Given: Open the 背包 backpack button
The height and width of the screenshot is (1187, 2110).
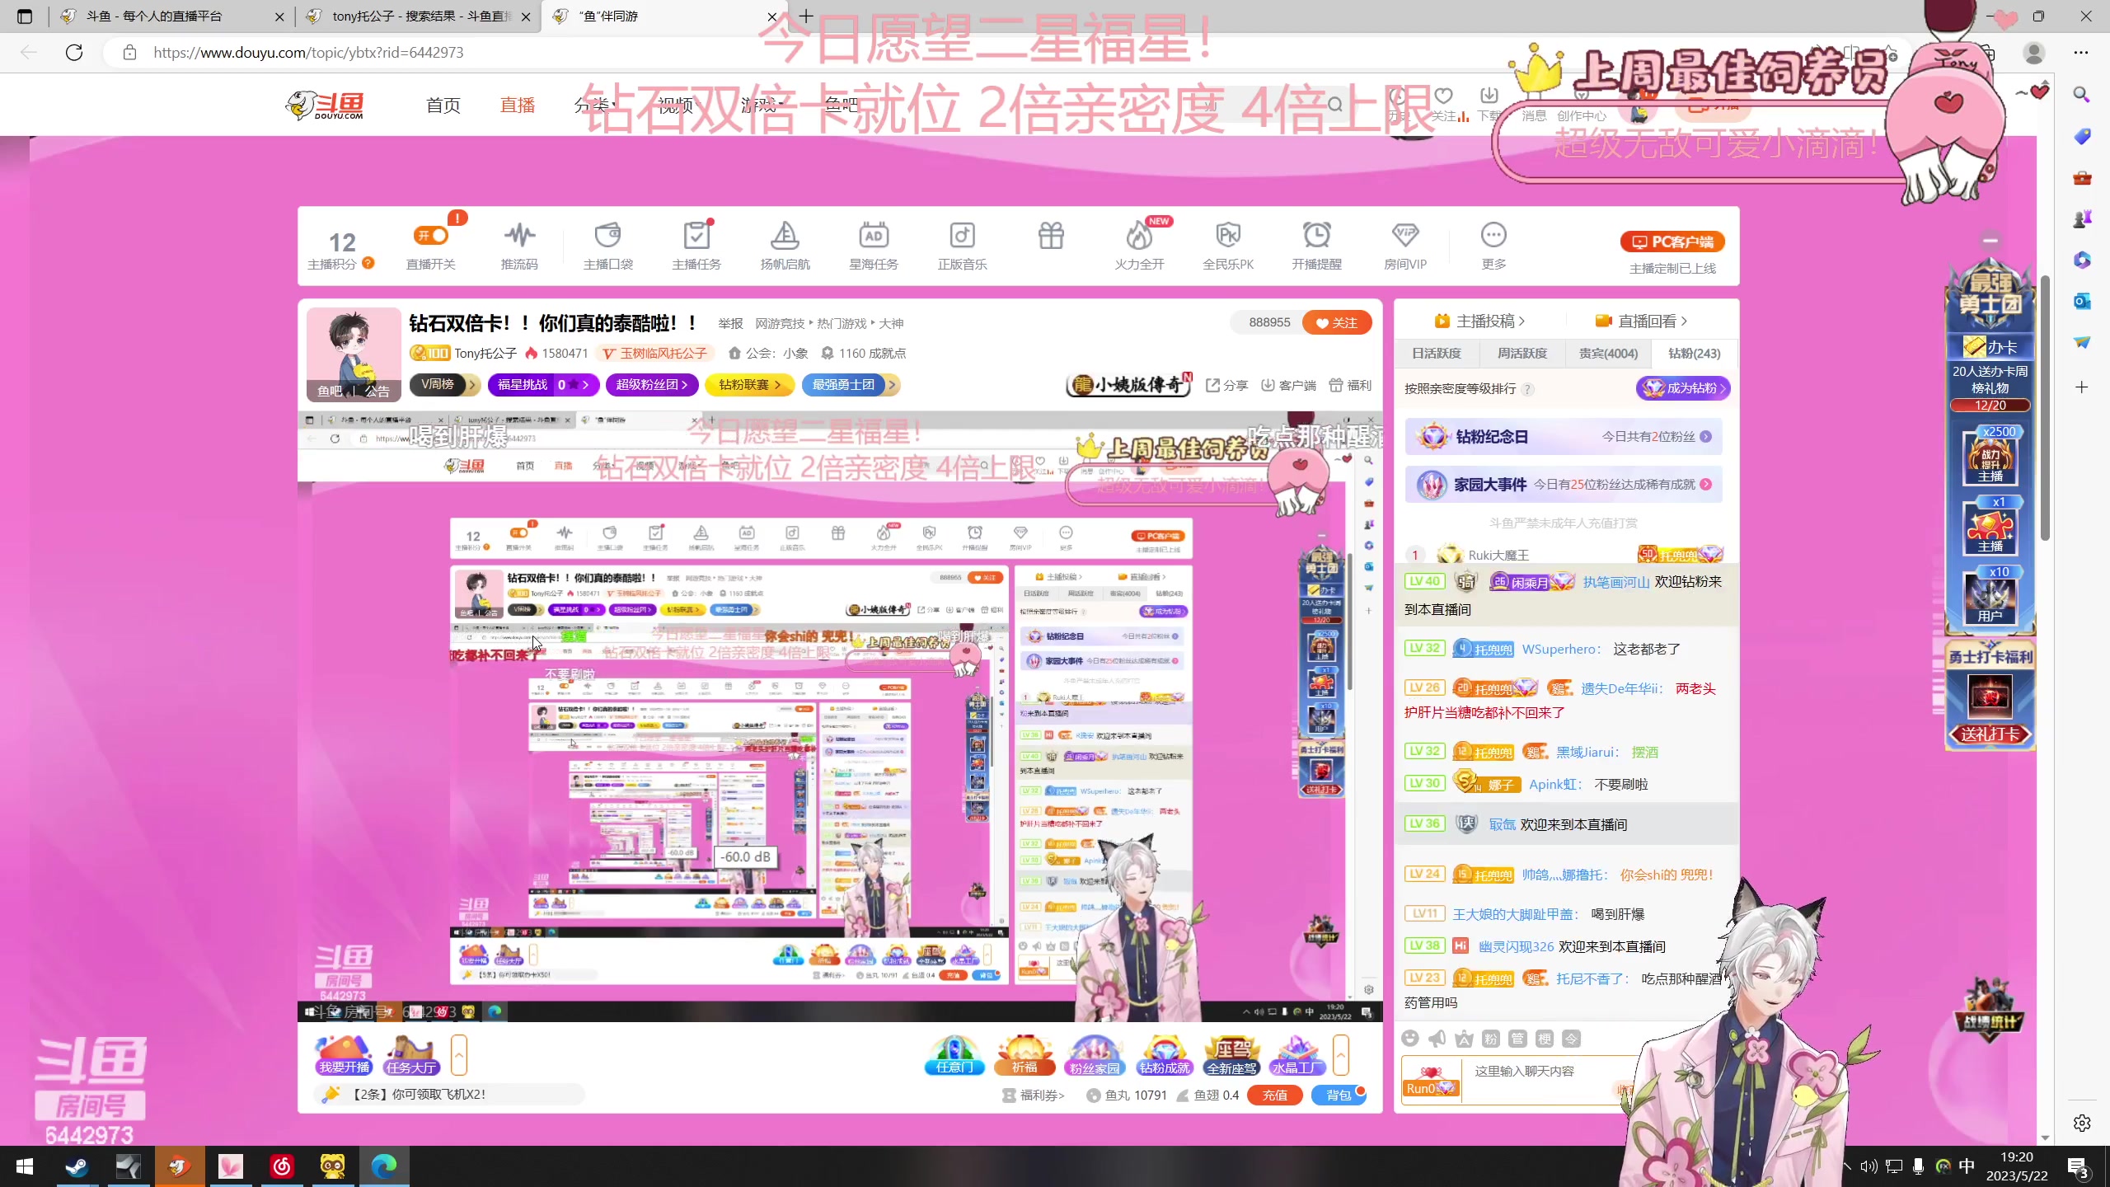Looking at the screenshot, I should pyautogui.click(x=1339, y=1095).
